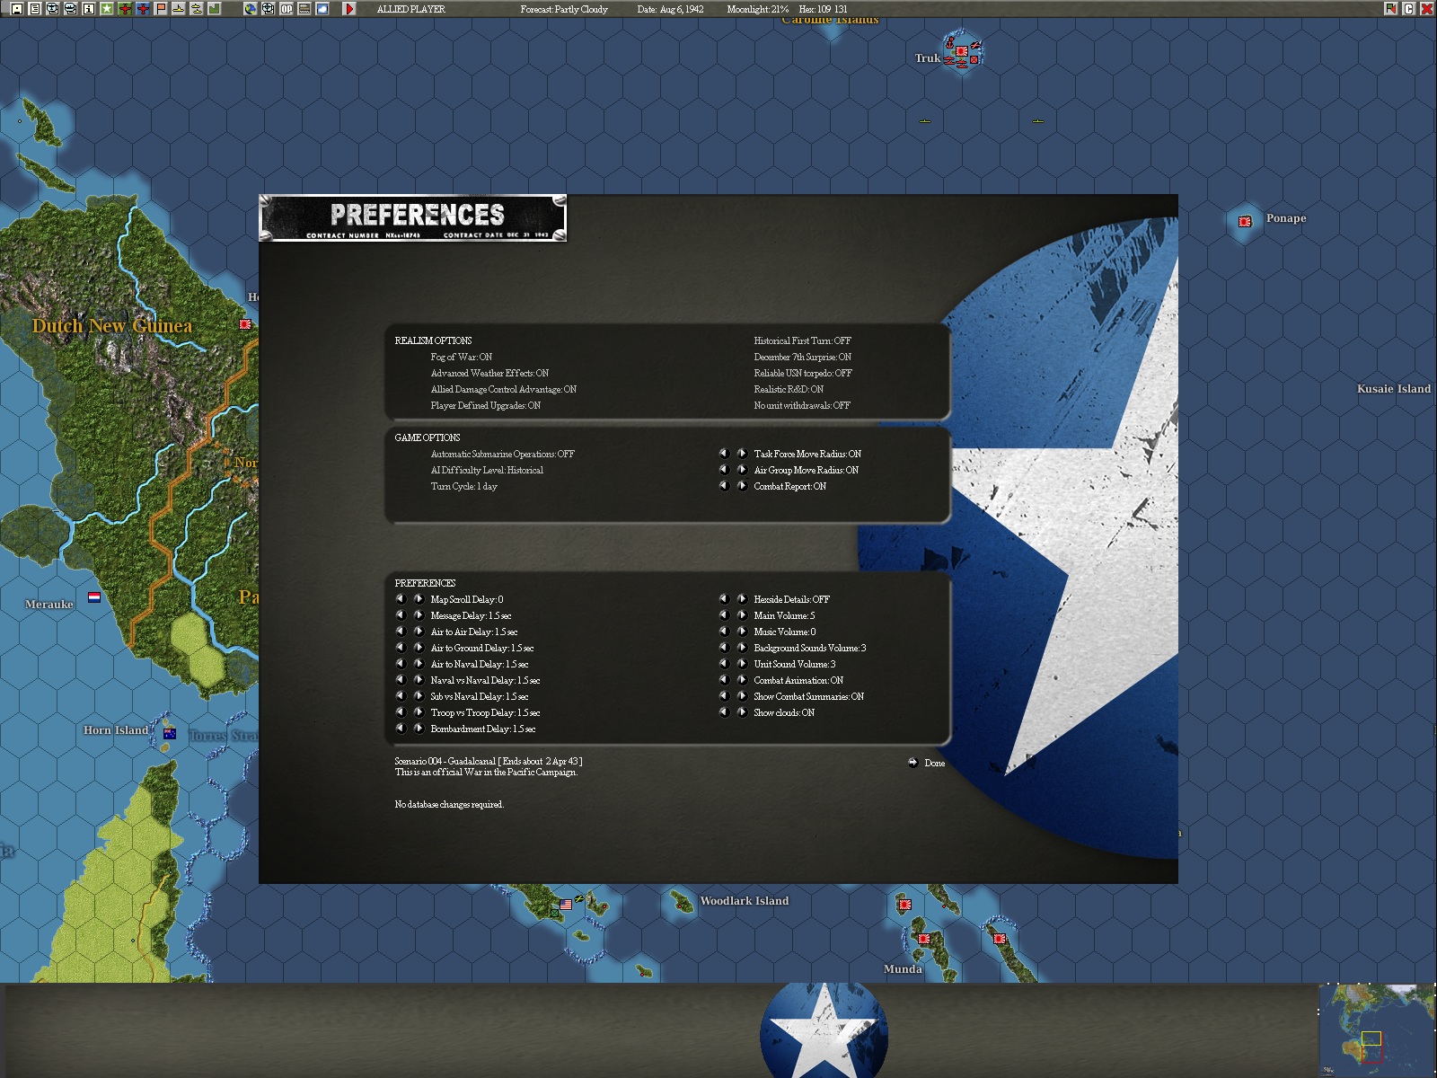
Task: Click the green stepped chart toolbar icon
Action: pos(215,9)
